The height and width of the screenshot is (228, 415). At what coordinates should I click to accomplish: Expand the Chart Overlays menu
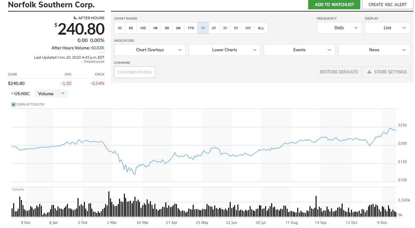click(x=150, y=50)
